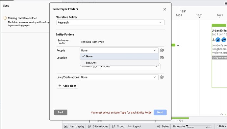Viewport: 227px width, 129px height.
Task: Click the green bar on the overview strip
Action: 180,118
